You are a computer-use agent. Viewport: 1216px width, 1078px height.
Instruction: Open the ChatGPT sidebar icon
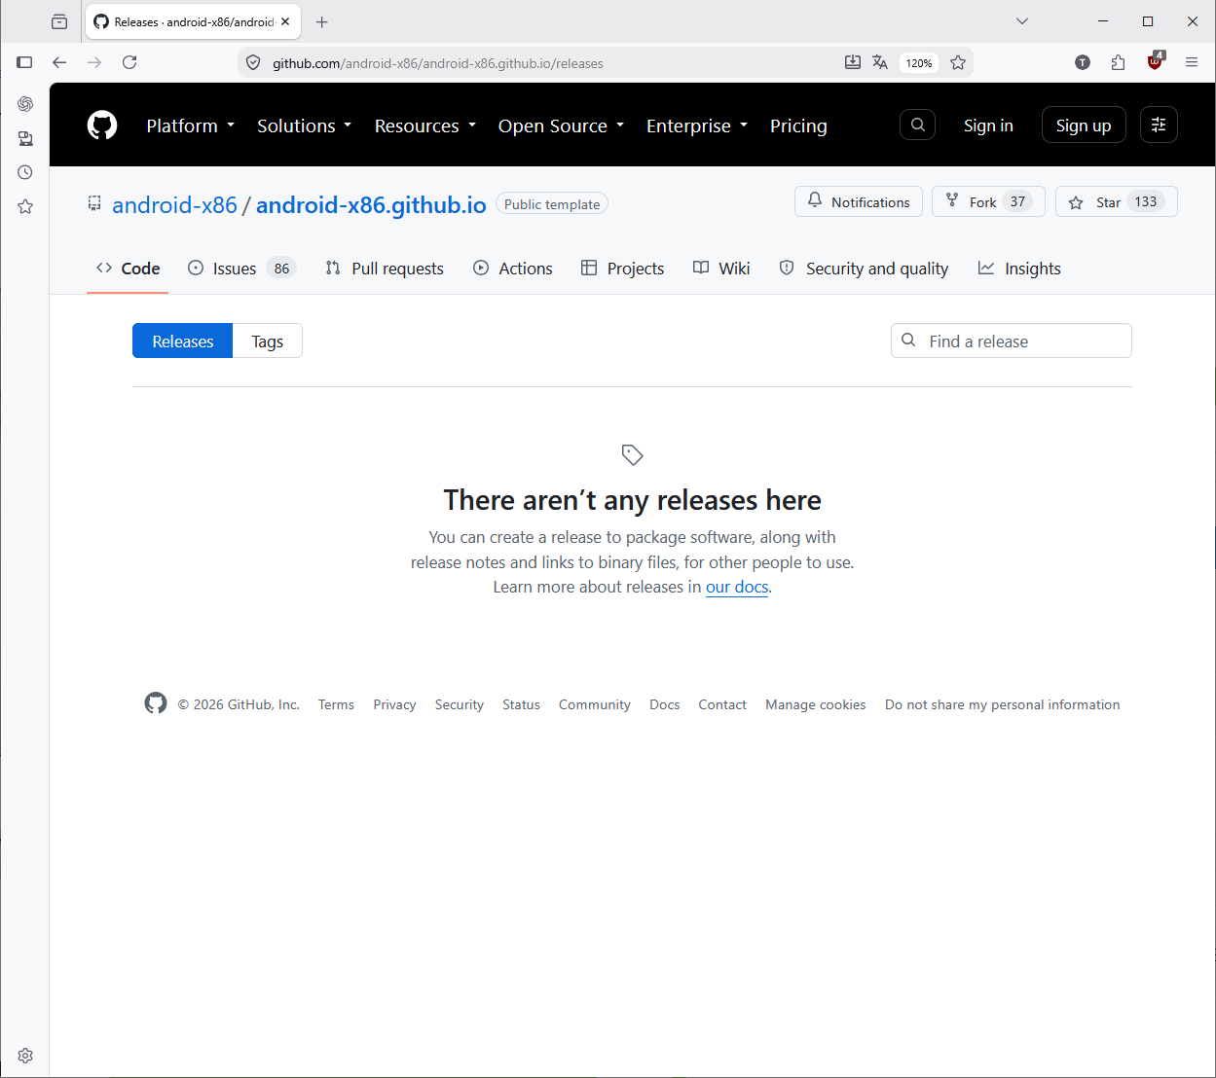coord(25,104)
